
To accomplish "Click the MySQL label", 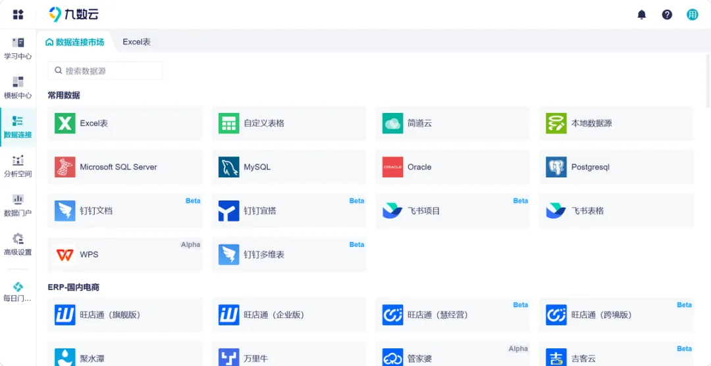I will click(257, 167).
